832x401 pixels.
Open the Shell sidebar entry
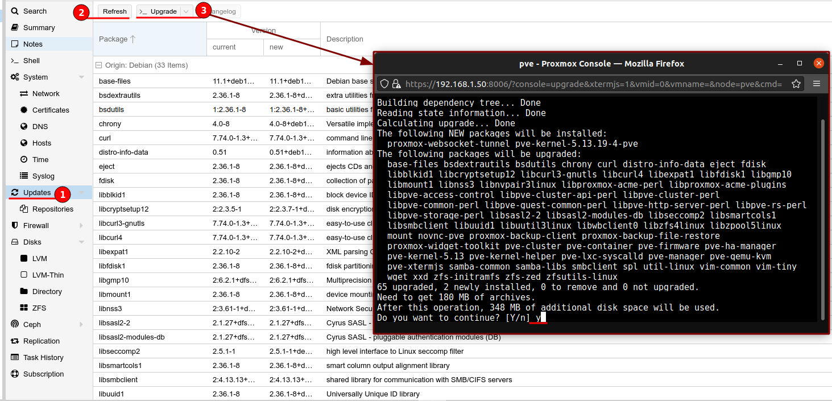pyautogui.click(x=49, y=61)
